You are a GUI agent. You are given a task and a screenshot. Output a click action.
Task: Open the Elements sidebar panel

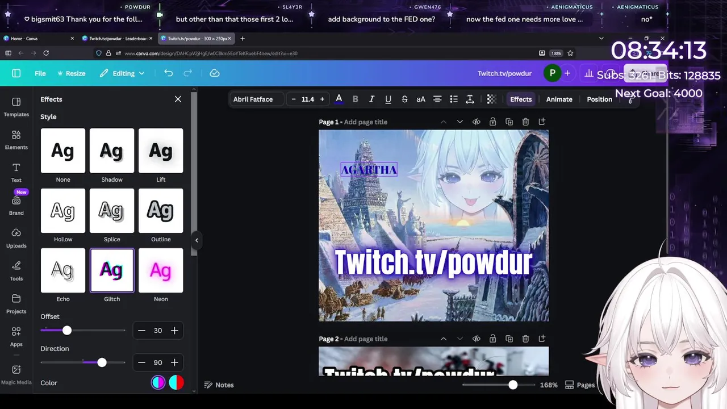(16, 140)
